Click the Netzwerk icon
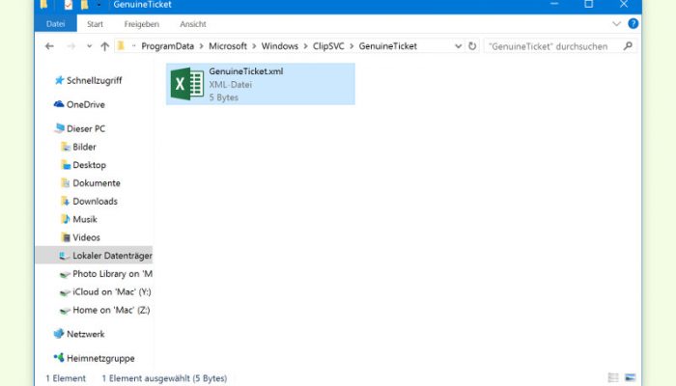Screen dimensions: 676x386 (x=59, y=334)
